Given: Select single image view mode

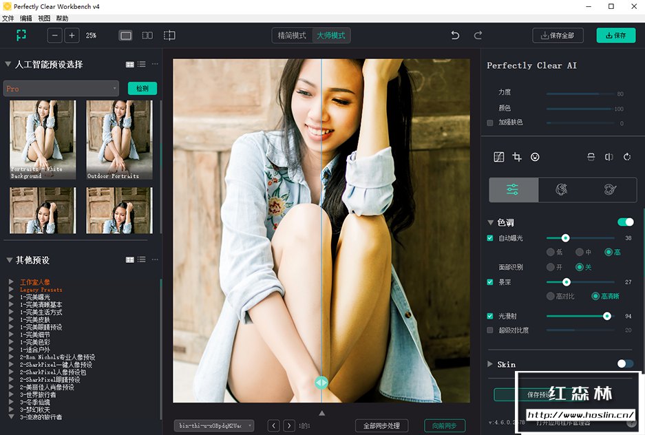Looking at the screenshot, I should (x=126, y=36).
